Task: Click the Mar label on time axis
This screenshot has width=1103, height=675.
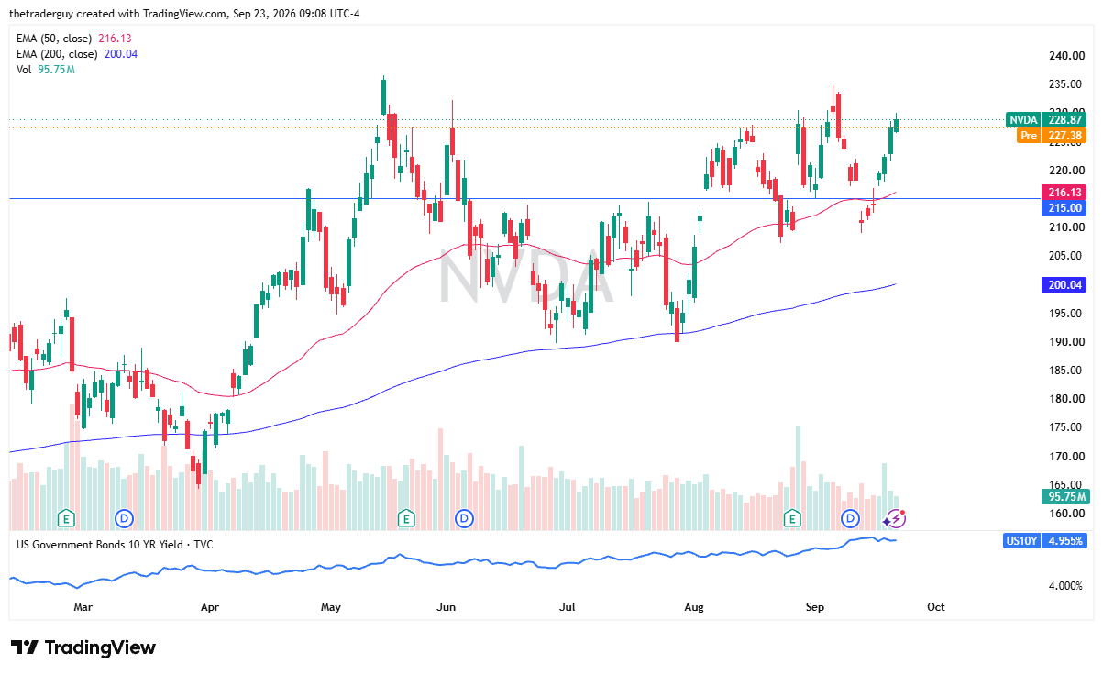Action: point(83,606)
